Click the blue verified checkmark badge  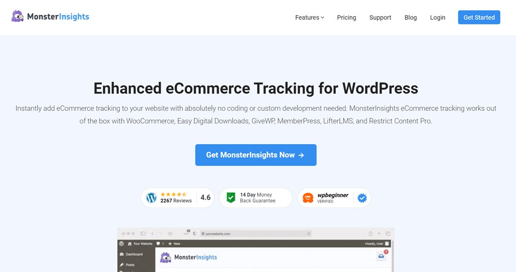coord(362,198)
